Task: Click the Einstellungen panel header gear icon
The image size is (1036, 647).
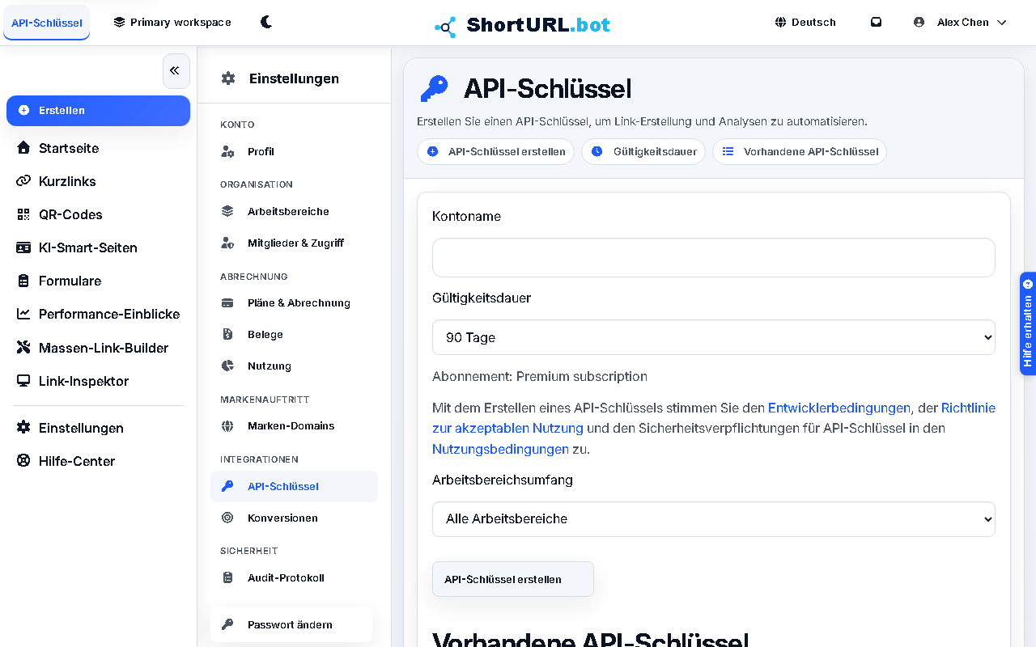Action: [x=228, y=78]
